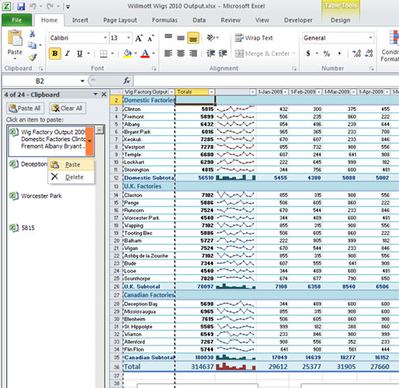
Task: Click the Copy icon in the Clipboard group
Action: [32, 45]
